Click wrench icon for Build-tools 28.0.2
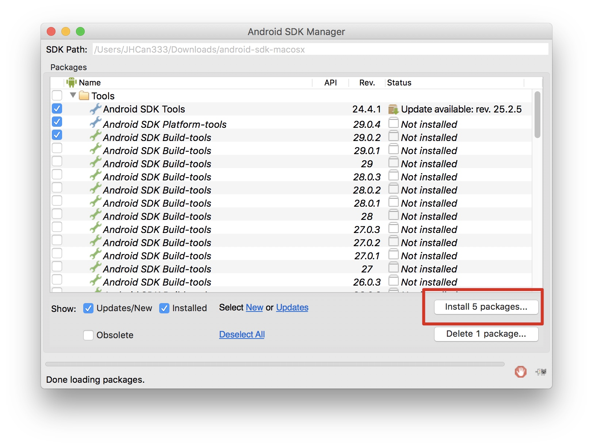Screen dimensions: 593x447 coord(95,188)
